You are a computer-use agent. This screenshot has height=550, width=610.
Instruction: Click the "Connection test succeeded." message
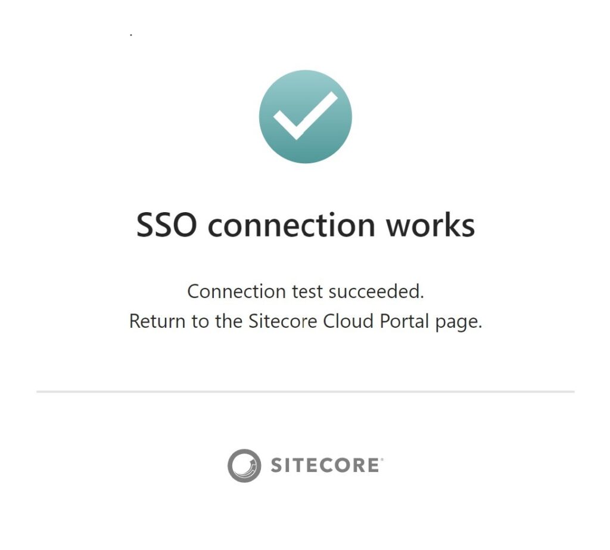(306, 291)
